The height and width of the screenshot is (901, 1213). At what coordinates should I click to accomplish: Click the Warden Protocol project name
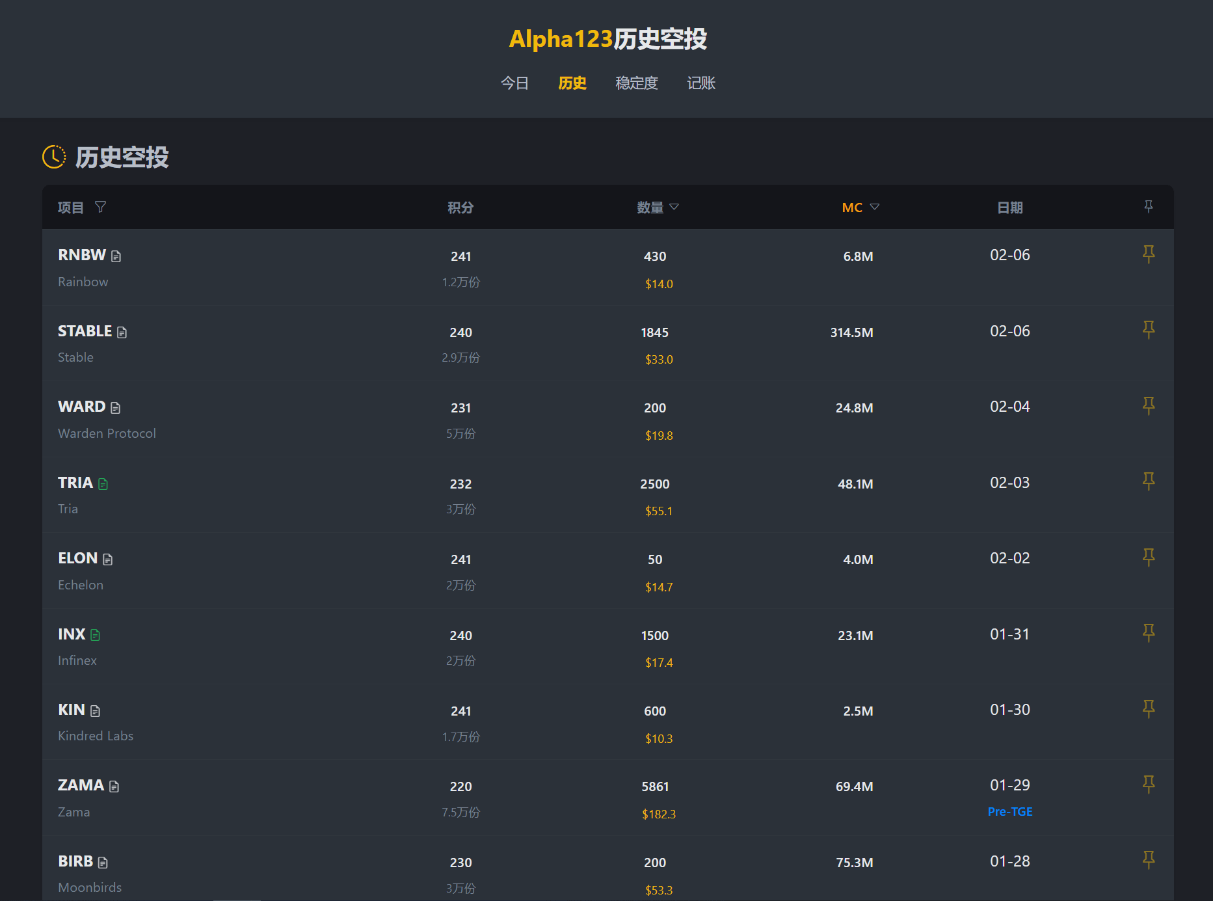pyautogui.click(x=107, y=433)
